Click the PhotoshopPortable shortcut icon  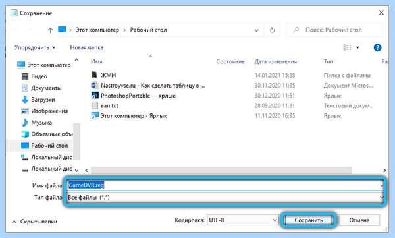[x=95, y=96]
